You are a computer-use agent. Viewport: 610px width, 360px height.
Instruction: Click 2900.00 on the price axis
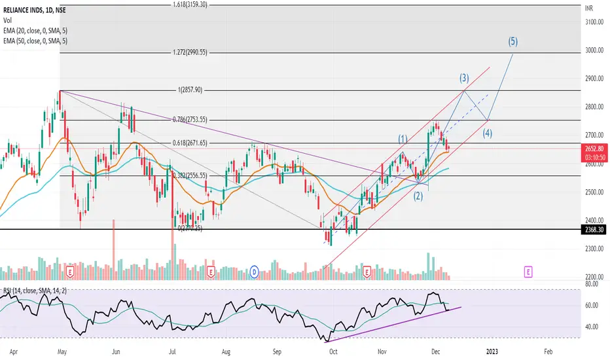pos(594,79)
